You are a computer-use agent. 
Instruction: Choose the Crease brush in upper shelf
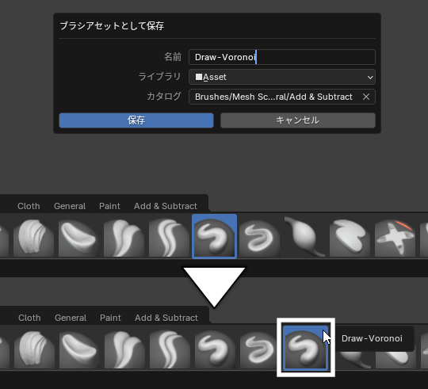click(170, 238)
